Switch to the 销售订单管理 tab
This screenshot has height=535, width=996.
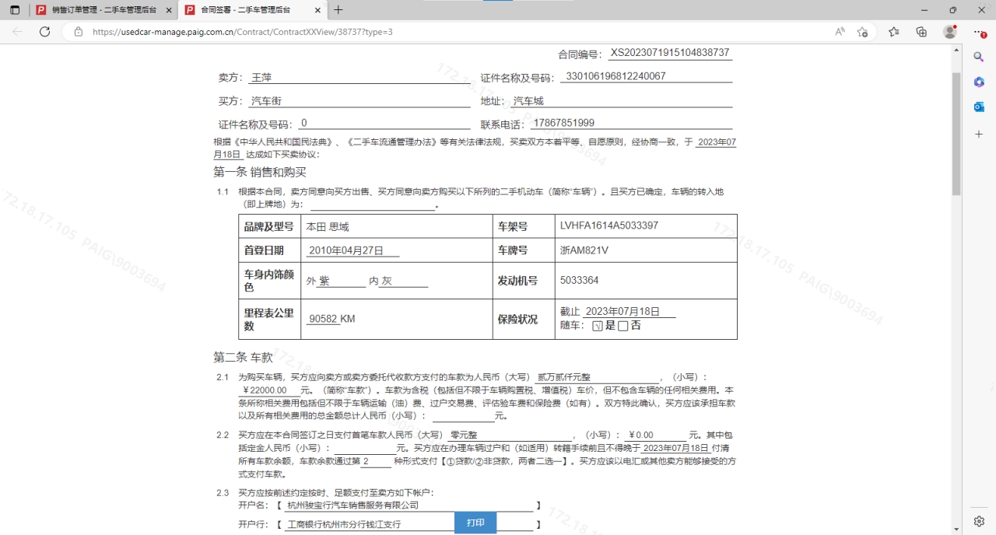point(104,10)
